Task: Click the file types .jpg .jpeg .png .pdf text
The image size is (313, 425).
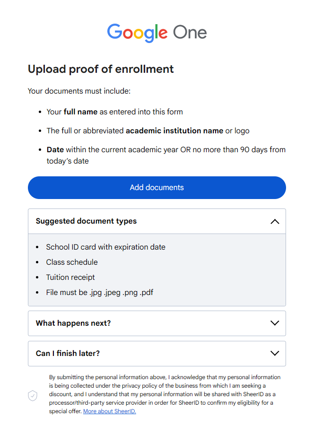Action: pos(99,292)
